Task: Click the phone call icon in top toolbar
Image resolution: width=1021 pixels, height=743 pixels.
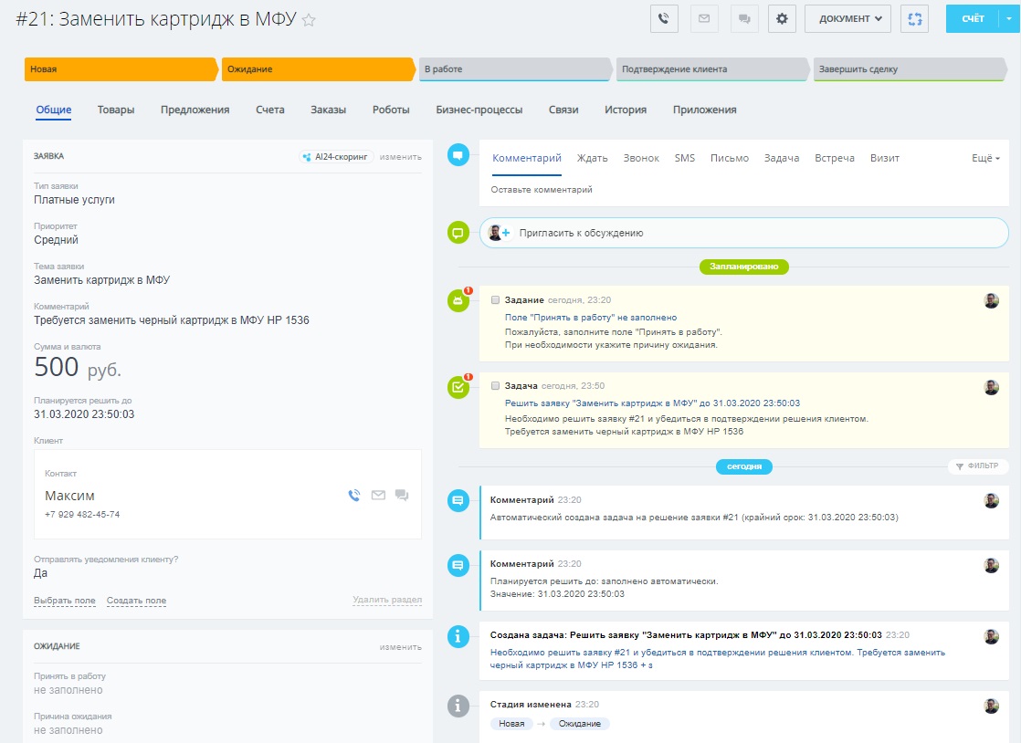Action: coord(664,18)
